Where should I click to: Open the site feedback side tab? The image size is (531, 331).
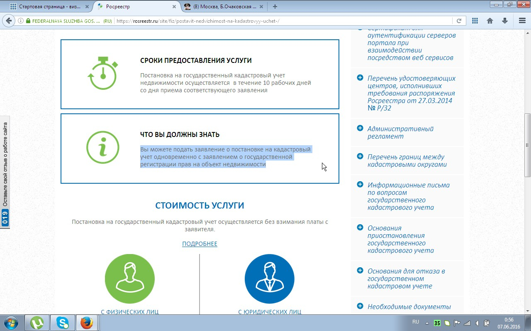point(5,172)
